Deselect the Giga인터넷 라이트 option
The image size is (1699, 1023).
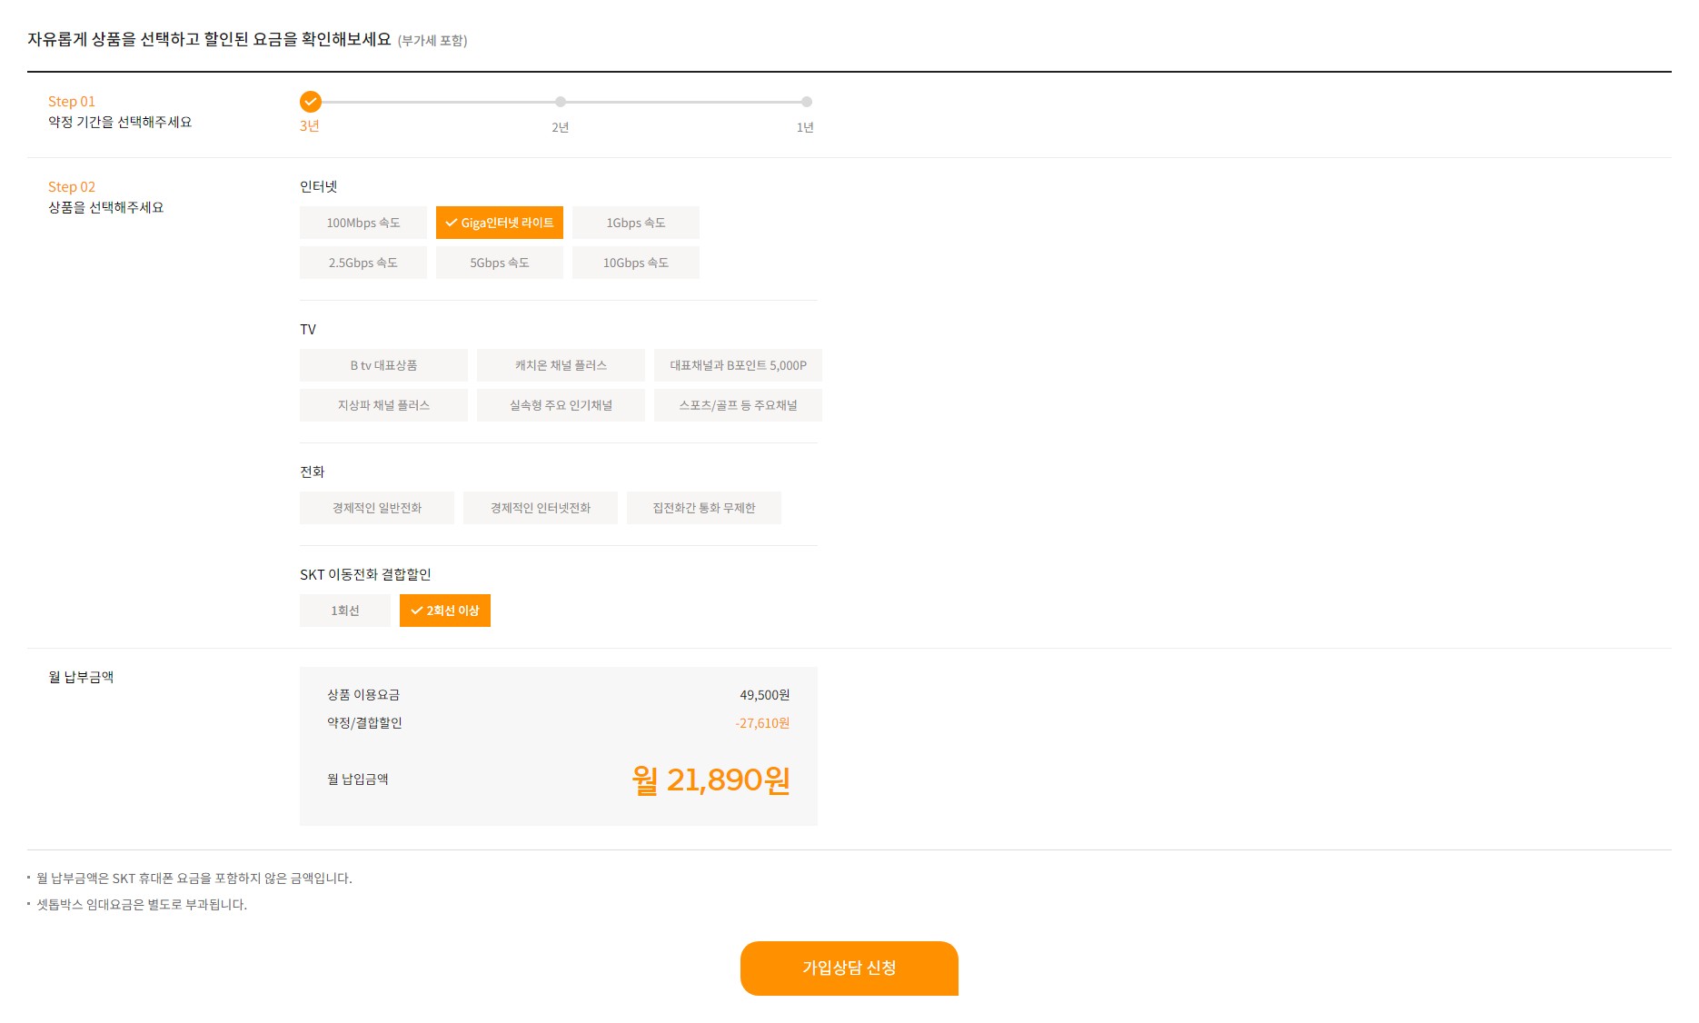pyautogui.click(x=500, y=223)
